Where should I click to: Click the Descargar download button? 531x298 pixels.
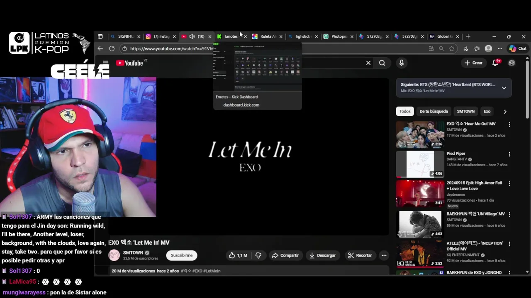(x=322, y=255)
